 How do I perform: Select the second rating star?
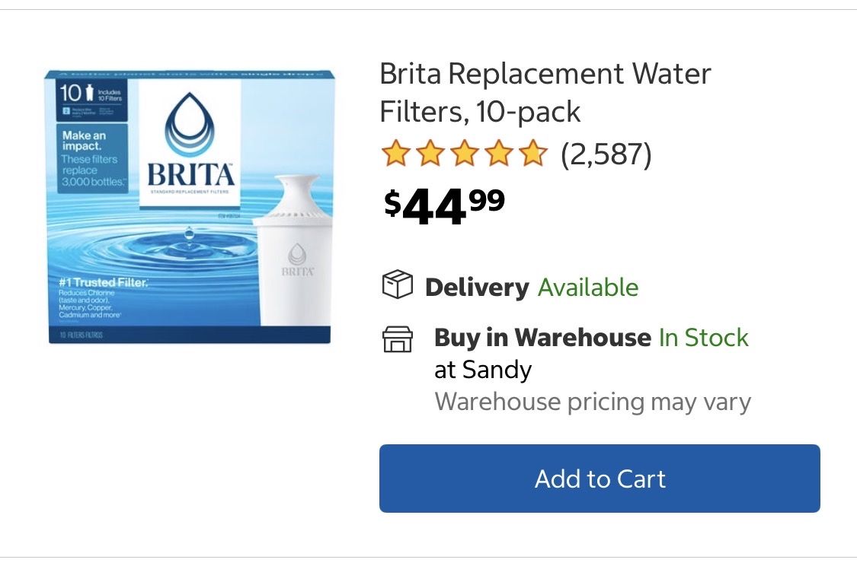pos(429,154)
